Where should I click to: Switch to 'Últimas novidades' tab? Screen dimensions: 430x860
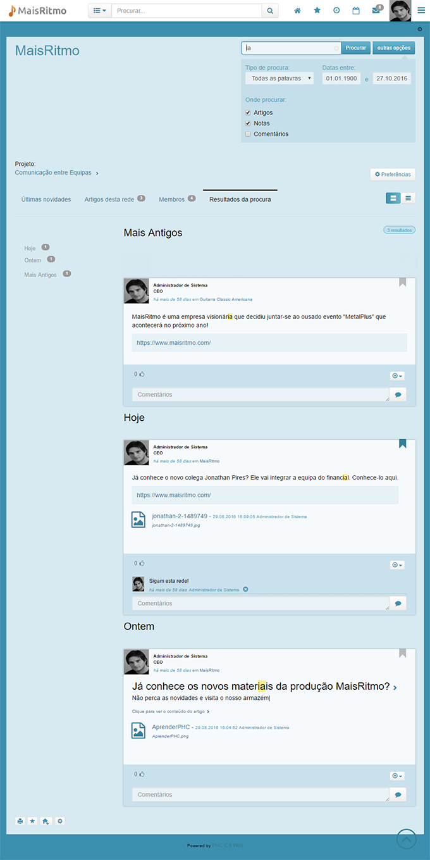pyautogui.click(x=46, y=199)
